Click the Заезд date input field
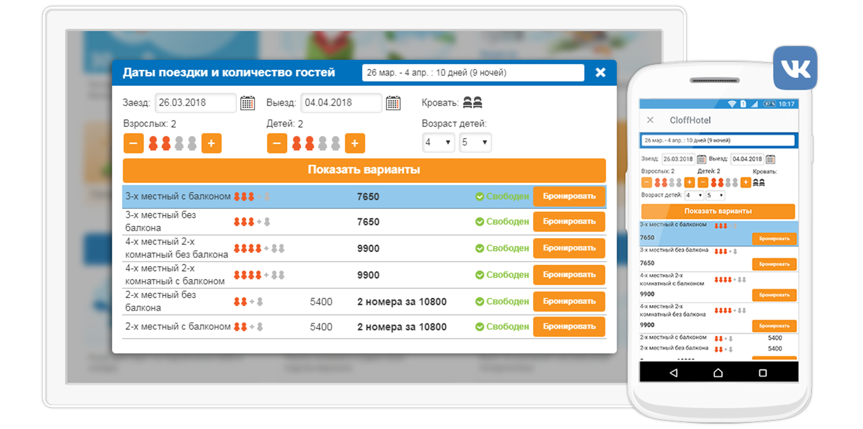 tap(195, 103)
